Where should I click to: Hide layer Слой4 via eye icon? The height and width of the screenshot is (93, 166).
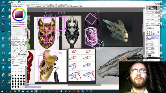pos(147,48)
